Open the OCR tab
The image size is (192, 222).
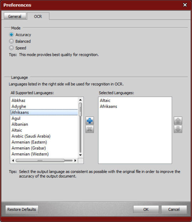38,16
